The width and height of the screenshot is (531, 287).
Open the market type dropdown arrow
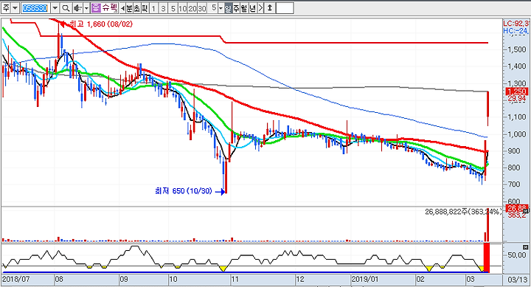coord(15,8)
